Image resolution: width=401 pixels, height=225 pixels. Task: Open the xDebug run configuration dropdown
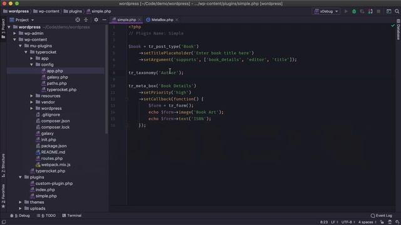(326, 11)
